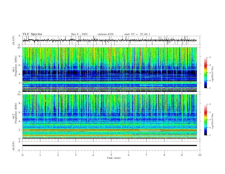Image resolution: width=225 pixels, height=174 pixels.
Task: Click time axis tick label "0"
Action: (22, 155)
